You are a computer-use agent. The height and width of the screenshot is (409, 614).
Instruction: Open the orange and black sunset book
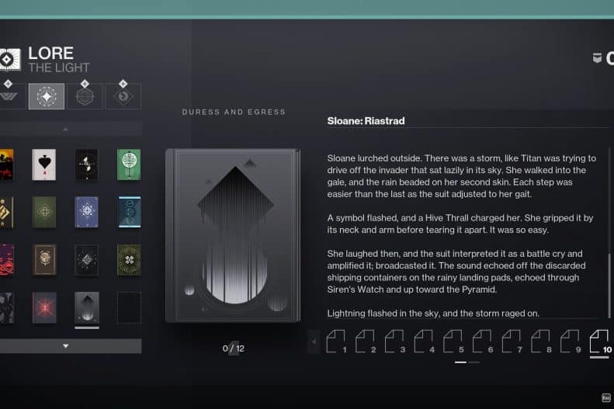(7, 165)
